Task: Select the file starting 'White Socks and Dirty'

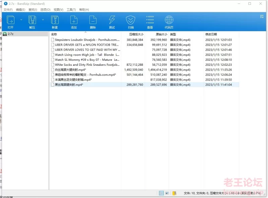Action: point(87,65)
